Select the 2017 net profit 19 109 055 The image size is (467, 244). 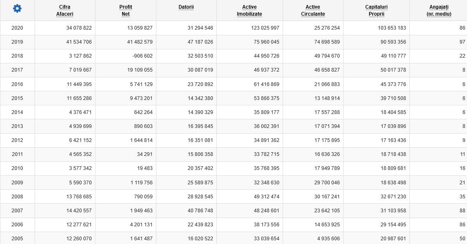coord(139,70)
